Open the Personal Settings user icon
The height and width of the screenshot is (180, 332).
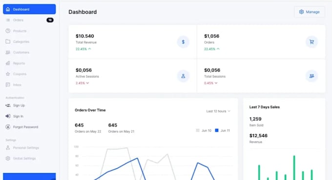click(x=8, y=148)
